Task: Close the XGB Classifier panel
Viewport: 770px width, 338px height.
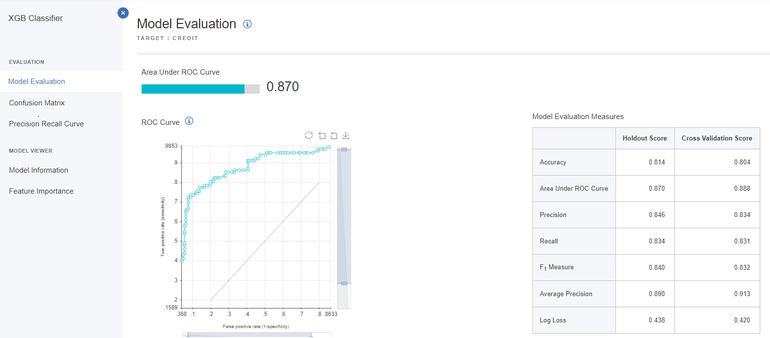Action: [x=123, y=13]
